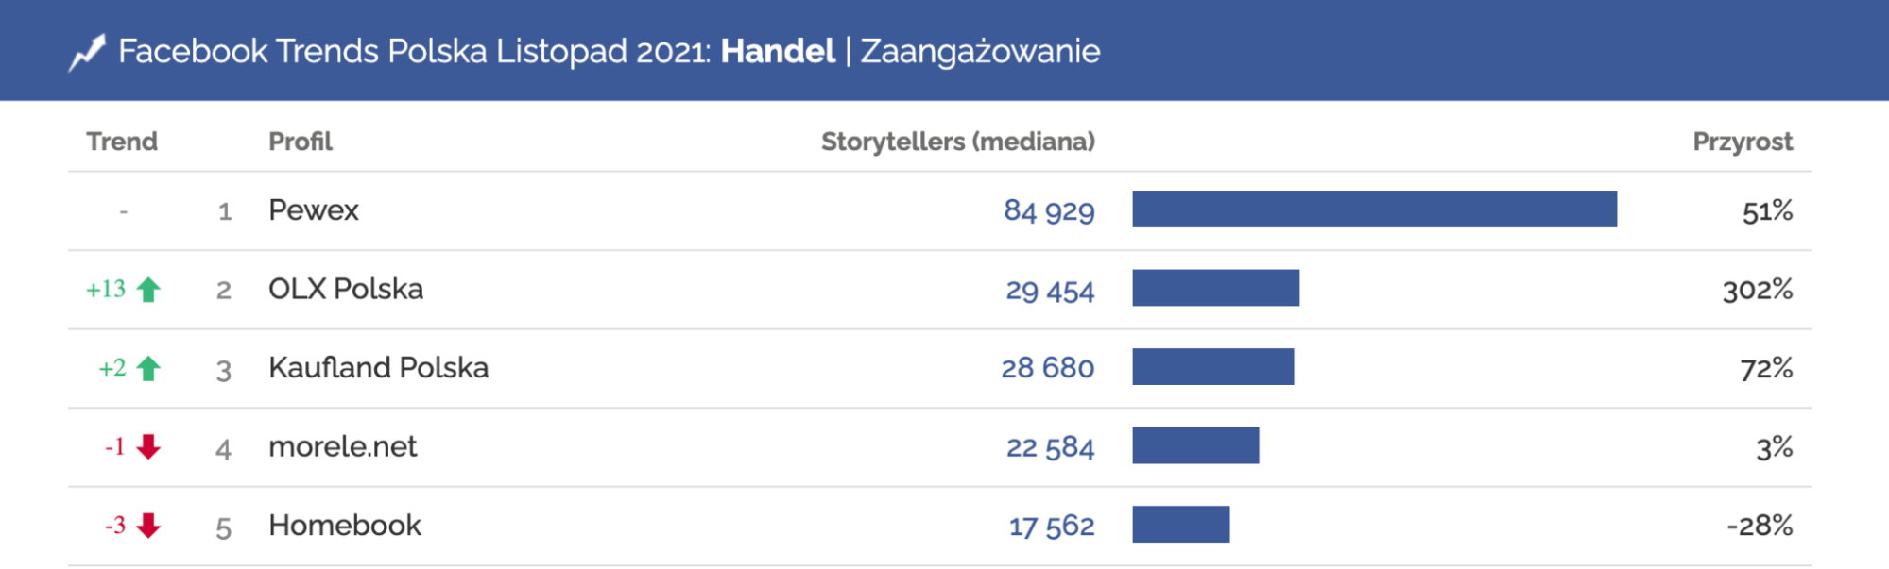Image resolution: width=1889 pixels, height=569 pixels.
Task: Click the 302% growth value
Action: tap(1757, 290)
